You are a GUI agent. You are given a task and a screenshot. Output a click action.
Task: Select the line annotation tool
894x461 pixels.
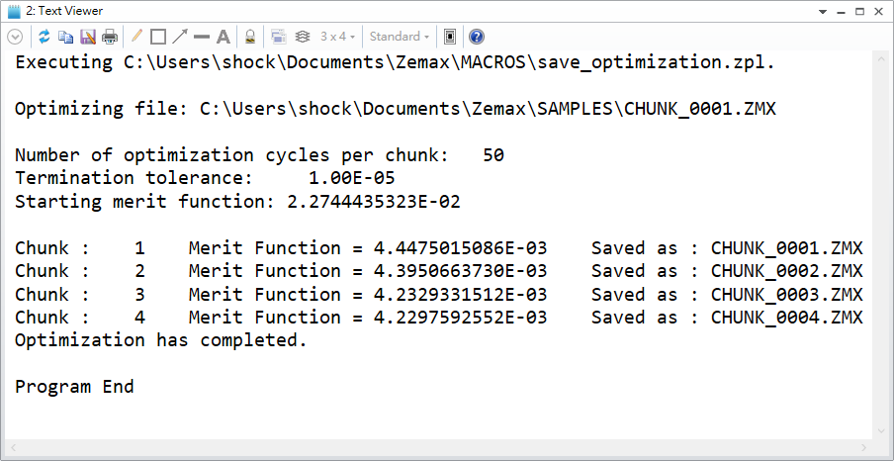[202, 37]
